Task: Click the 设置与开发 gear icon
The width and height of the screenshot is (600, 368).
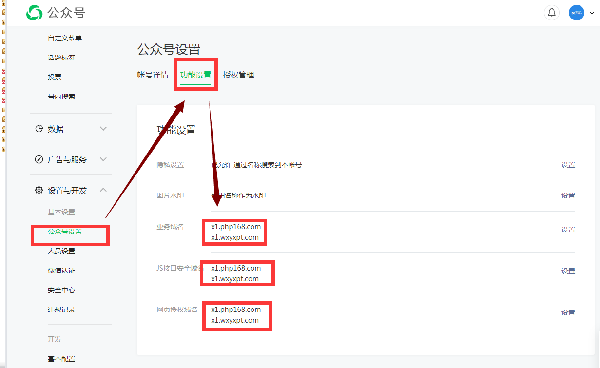Action: 39,190
